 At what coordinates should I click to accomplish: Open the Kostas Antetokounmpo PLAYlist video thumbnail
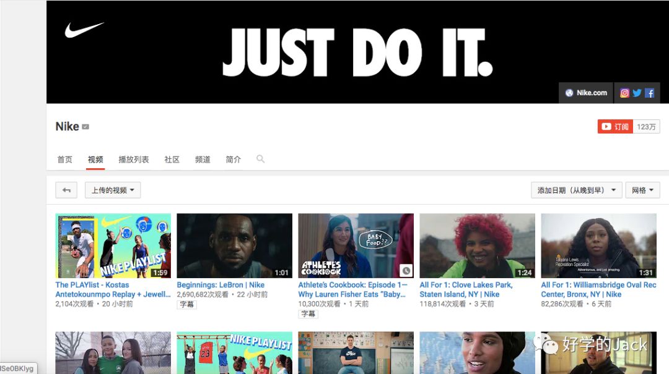point(113,245)
